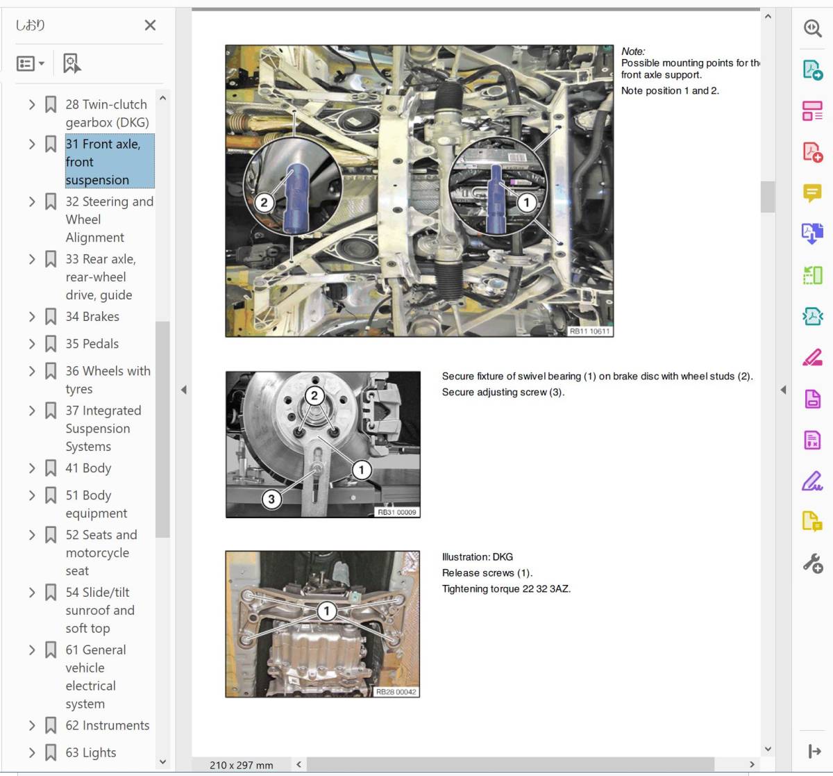Screen dimensions: 833x776
Task: Open the bookmark options dropdown menu
Action: click(x=31, y=64)
